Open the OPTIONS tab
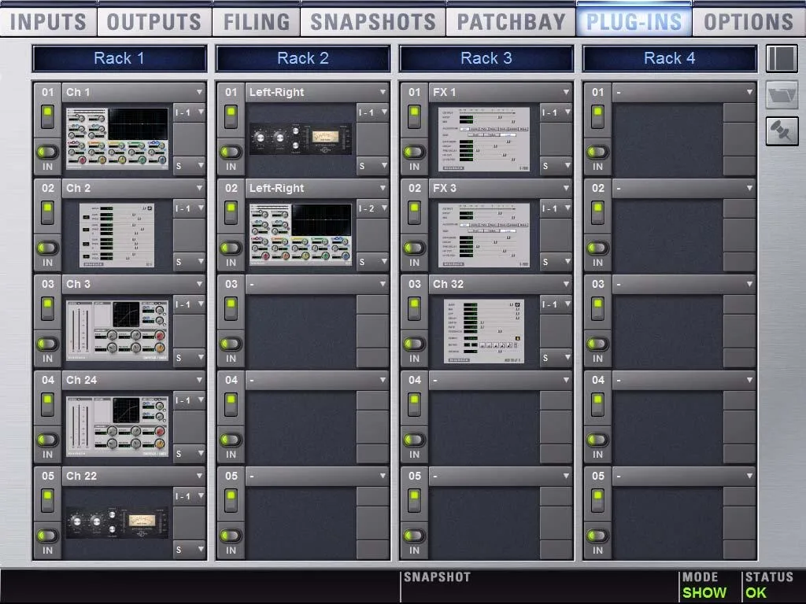 [749, 21]
